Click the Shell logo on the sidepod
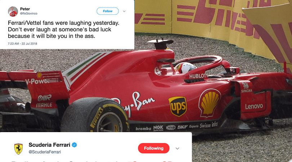The width and height of the screenshot is (292, 162). click(x=209, y=103)
